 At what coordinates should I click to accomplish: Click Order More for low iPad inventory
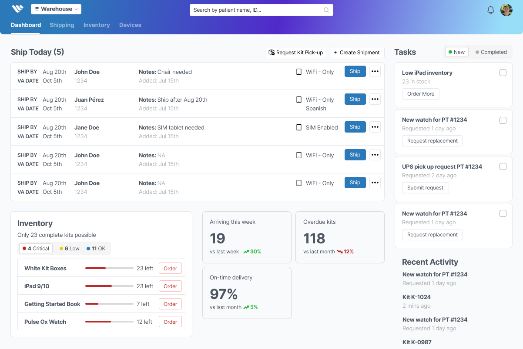tap(420, 93)
